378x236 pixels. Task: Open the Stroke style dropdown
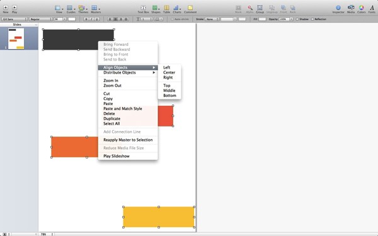point(212,19)
